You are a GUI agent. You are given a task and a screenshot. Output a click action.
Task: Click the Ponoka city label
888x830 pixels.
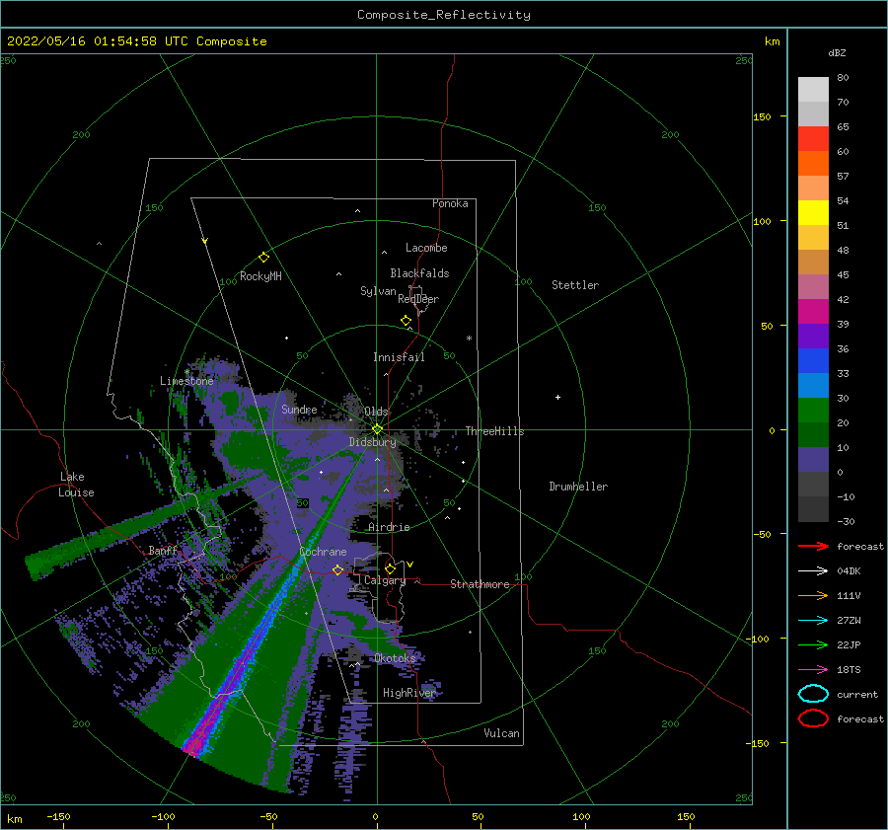pos(450,203)
